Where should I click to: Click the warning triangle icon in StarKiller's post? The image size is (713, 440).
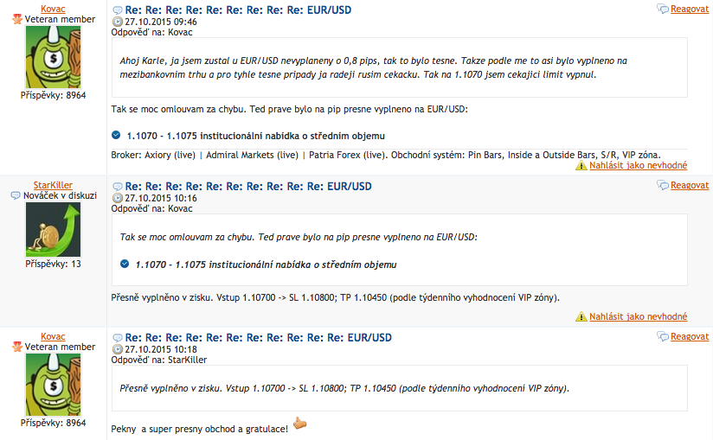coord(581,317)
